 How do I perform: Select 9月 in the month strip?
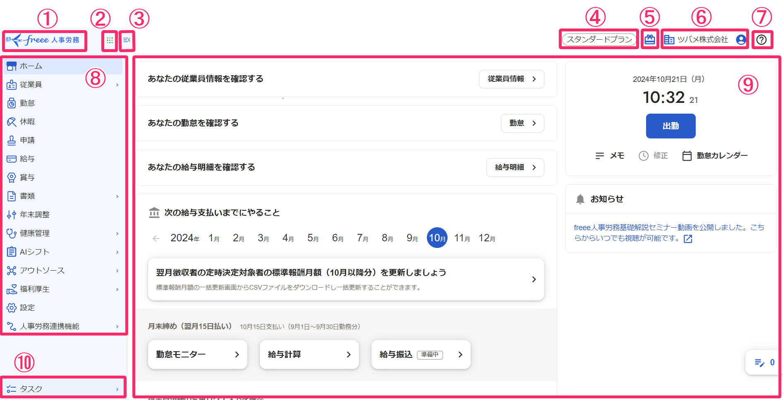tap(412, 238)
